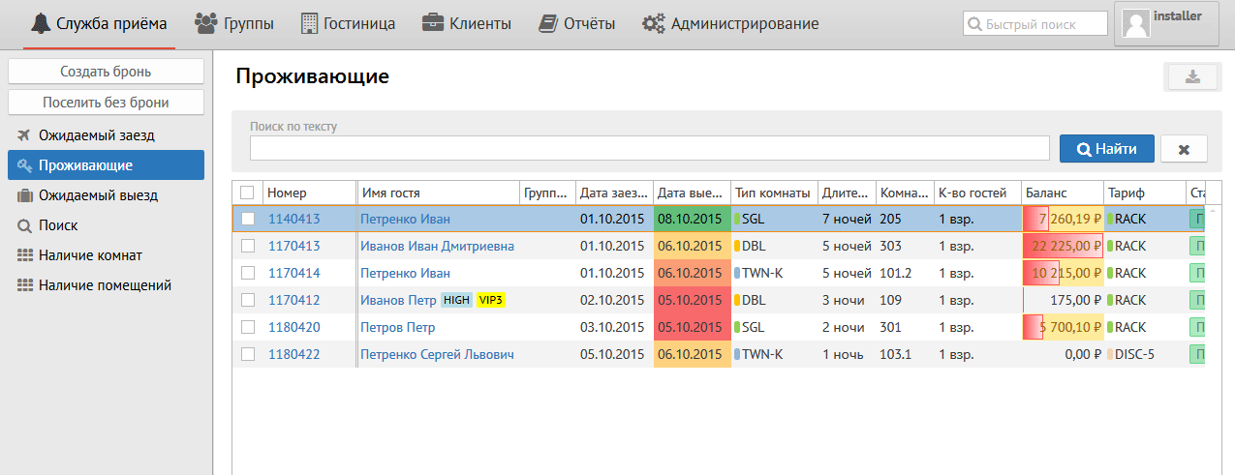Click the bell icon for Служба приёма
This screenshot has height=475, width=1235.
click(x=41, y=24)
